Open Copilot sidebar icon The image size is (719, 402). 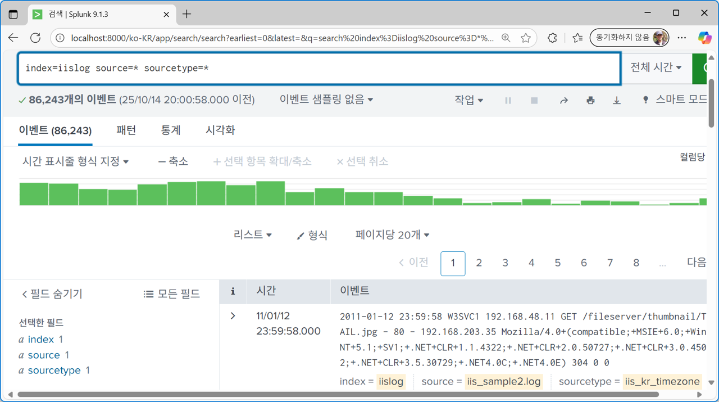tap(704, 38)
